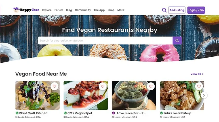Click green vegan badge beside Lulu's Local Eatery
Screen dimensions: 219x122
161,113
